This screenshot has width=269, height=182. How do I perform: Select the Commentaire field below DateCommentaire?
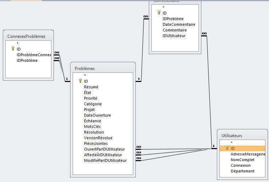175,30
